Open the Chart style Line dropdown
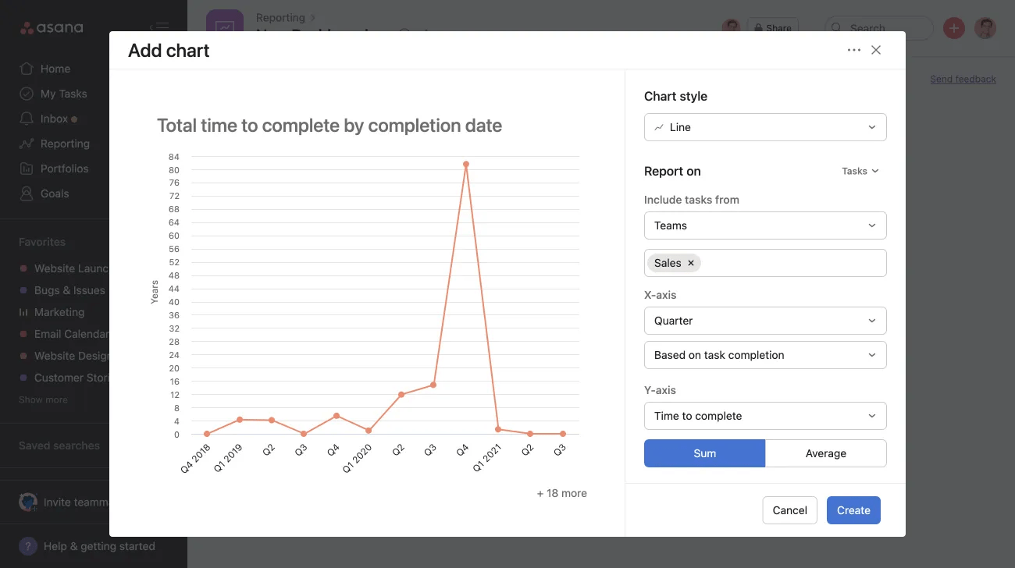 point(764,127)
